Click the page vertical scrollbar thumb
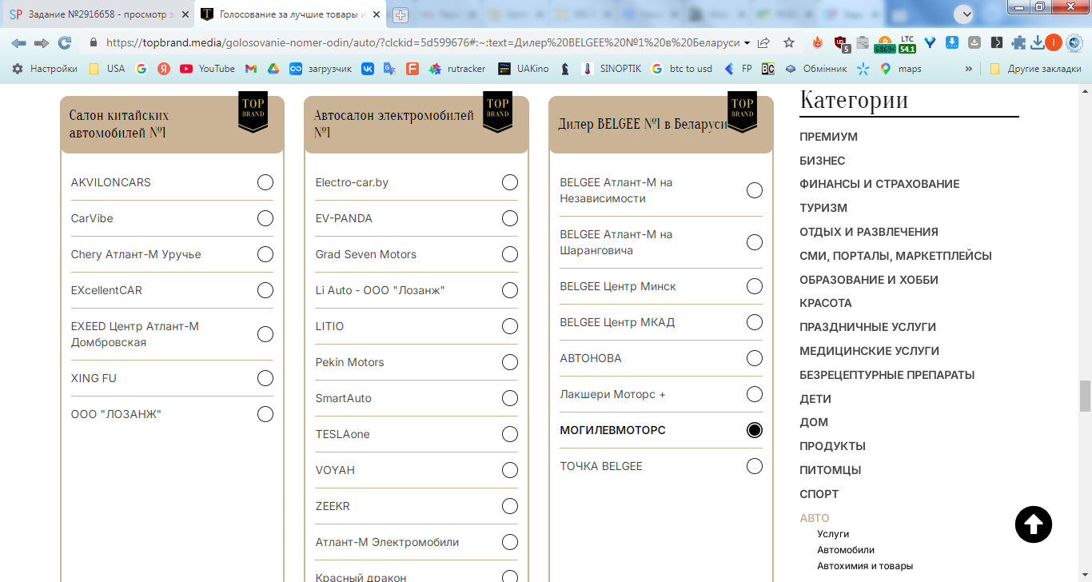The image size is (1092, 582). (x=1085, y=396)
